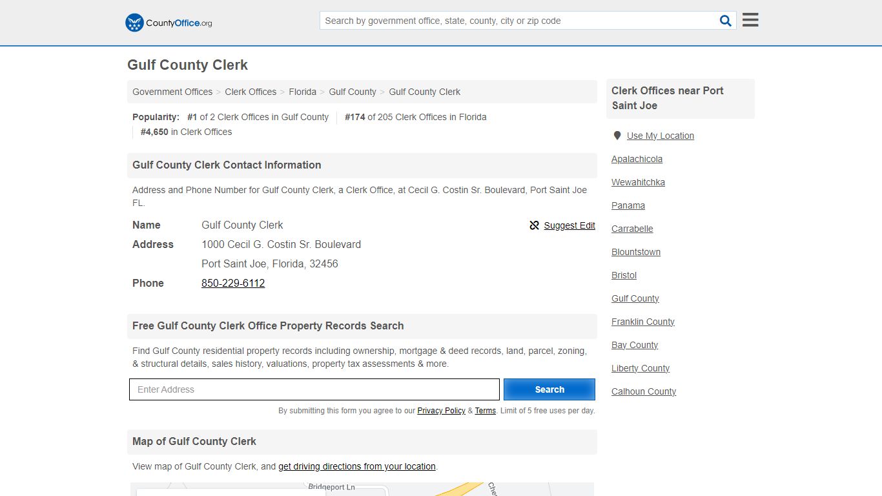The height and width of the screenshot is (496, 882).
Task: Open Panama clerk offices link
Action: (628, 205)
